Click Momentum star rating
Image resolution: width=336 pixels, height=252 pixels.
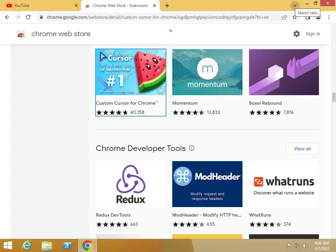point(189,112)
